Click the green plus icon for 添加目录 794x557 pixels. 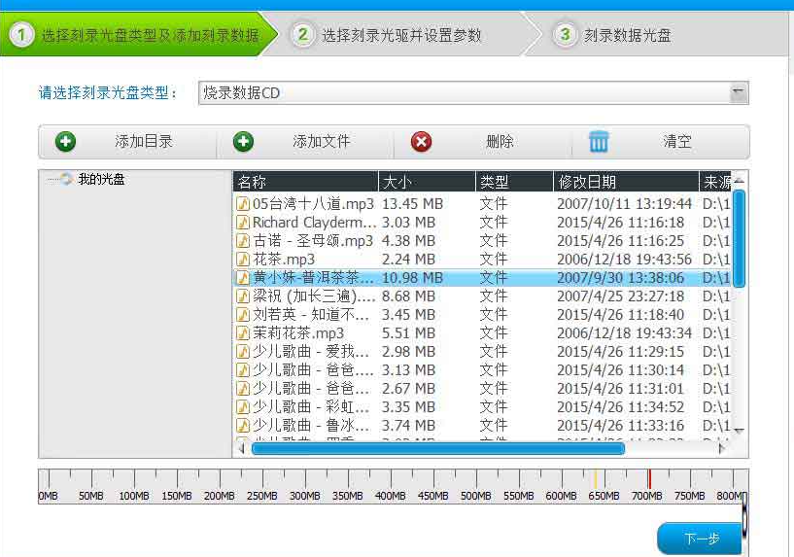[x=65, y=142]
